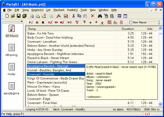This screenshot has height=117, width=164.
Task: Fast forward the current song
Action: pyautogui.click(x=56, y=22)
